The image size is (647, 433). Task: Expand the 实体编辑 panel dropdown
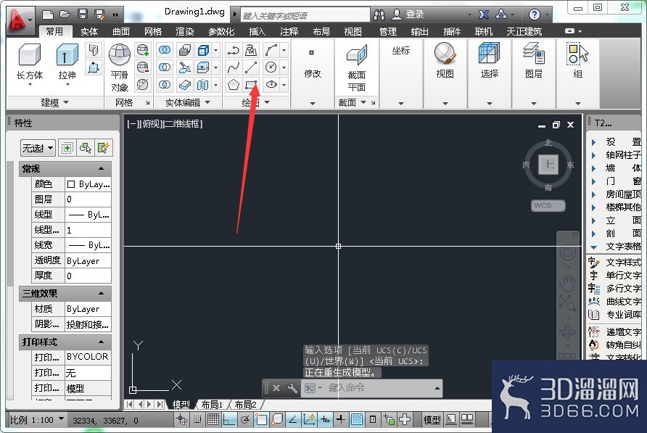188,102
